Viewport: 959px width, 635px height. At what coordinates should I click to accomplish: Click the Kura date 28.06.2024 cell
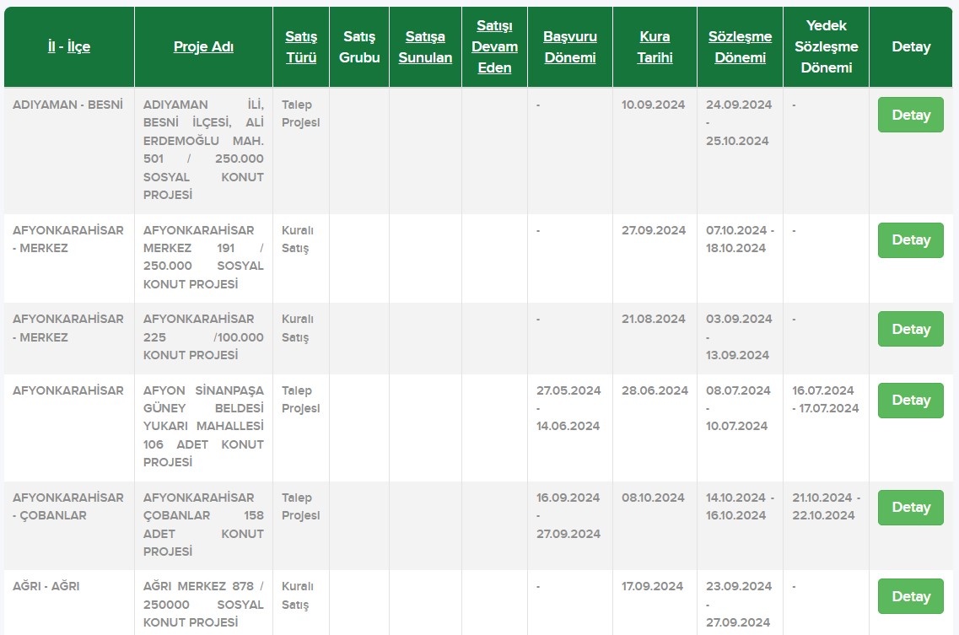click(655, 390)
